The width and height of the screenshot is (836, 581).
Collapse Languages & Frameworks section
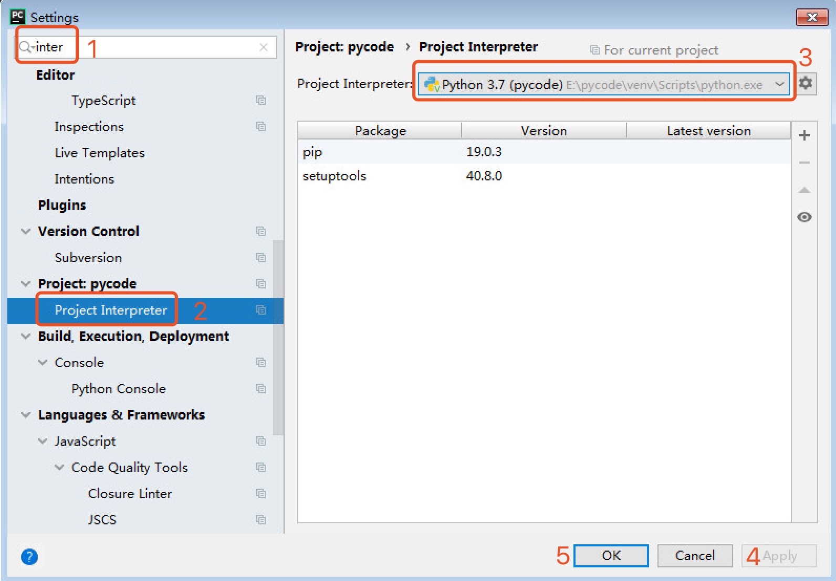tap(25, 415)
